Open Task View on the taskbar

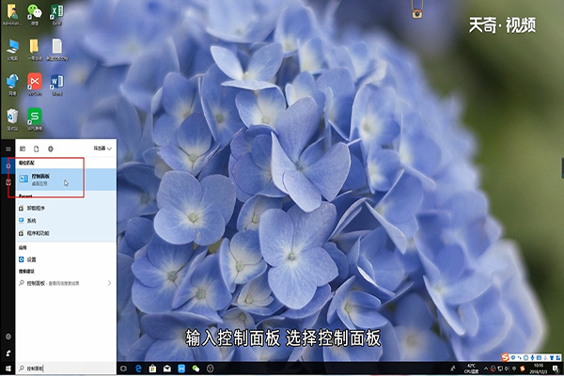pos(123,368)
